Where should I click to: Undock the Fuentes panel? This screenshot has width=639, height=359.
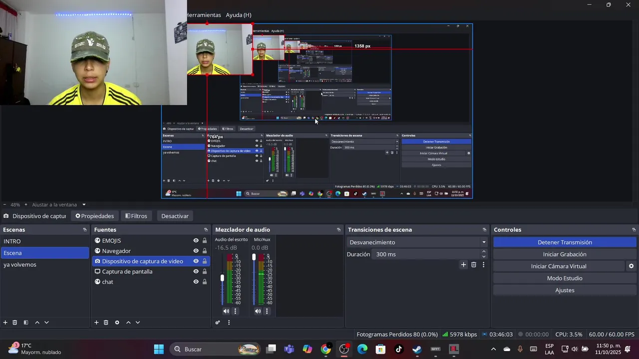pyautogui.click(x=206, y=230)
